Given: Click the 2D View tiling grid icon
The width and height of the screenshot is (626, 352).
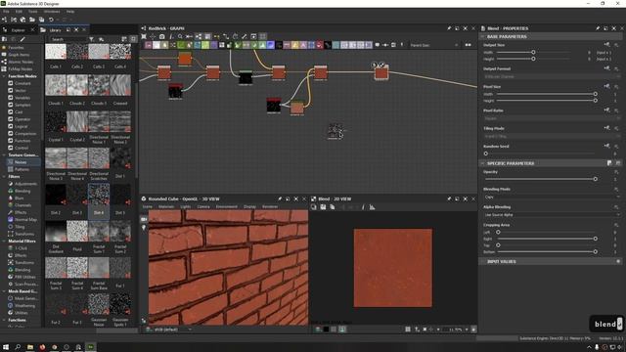Looking at the screenshot, I should 408,330.
